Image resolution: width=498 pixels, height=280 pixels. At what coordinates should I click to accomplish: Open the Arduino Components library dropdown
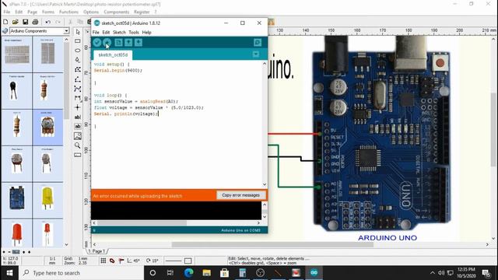(66, 31)
